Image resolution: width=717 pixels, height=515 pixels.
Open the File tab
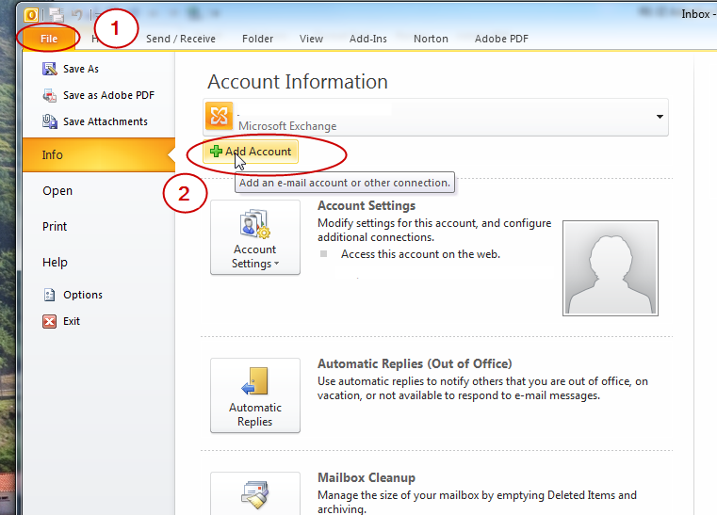(48, 39)
